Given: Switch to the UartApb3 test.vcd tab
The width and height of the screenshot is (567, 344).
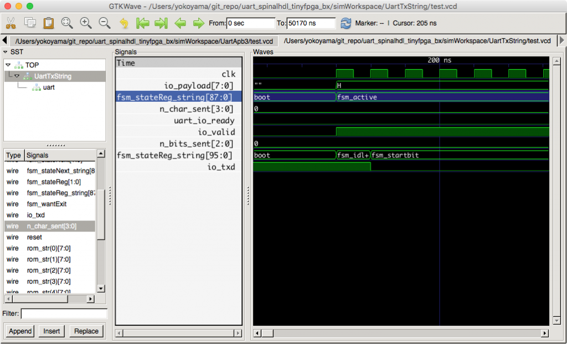Looking at the screenshot, I should point(144,41).
